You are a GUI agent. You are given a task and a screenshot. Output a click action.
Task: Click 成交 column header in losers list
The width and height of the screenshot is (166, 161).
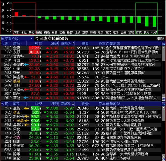pyautogui.click(x=34, y=104)
